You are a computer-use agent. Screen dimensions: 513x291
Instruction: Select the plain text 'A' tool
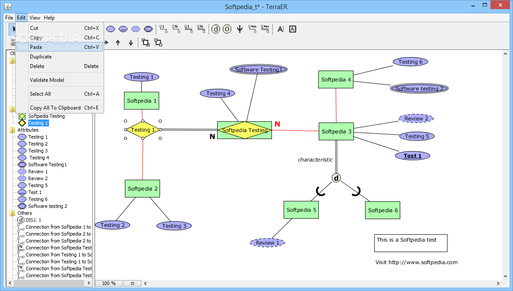coord(281,29)
